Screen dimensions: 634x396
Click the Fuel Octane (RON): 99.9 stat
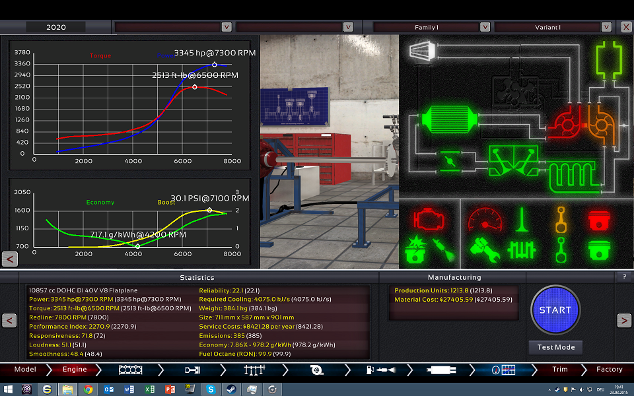point(244,354)
